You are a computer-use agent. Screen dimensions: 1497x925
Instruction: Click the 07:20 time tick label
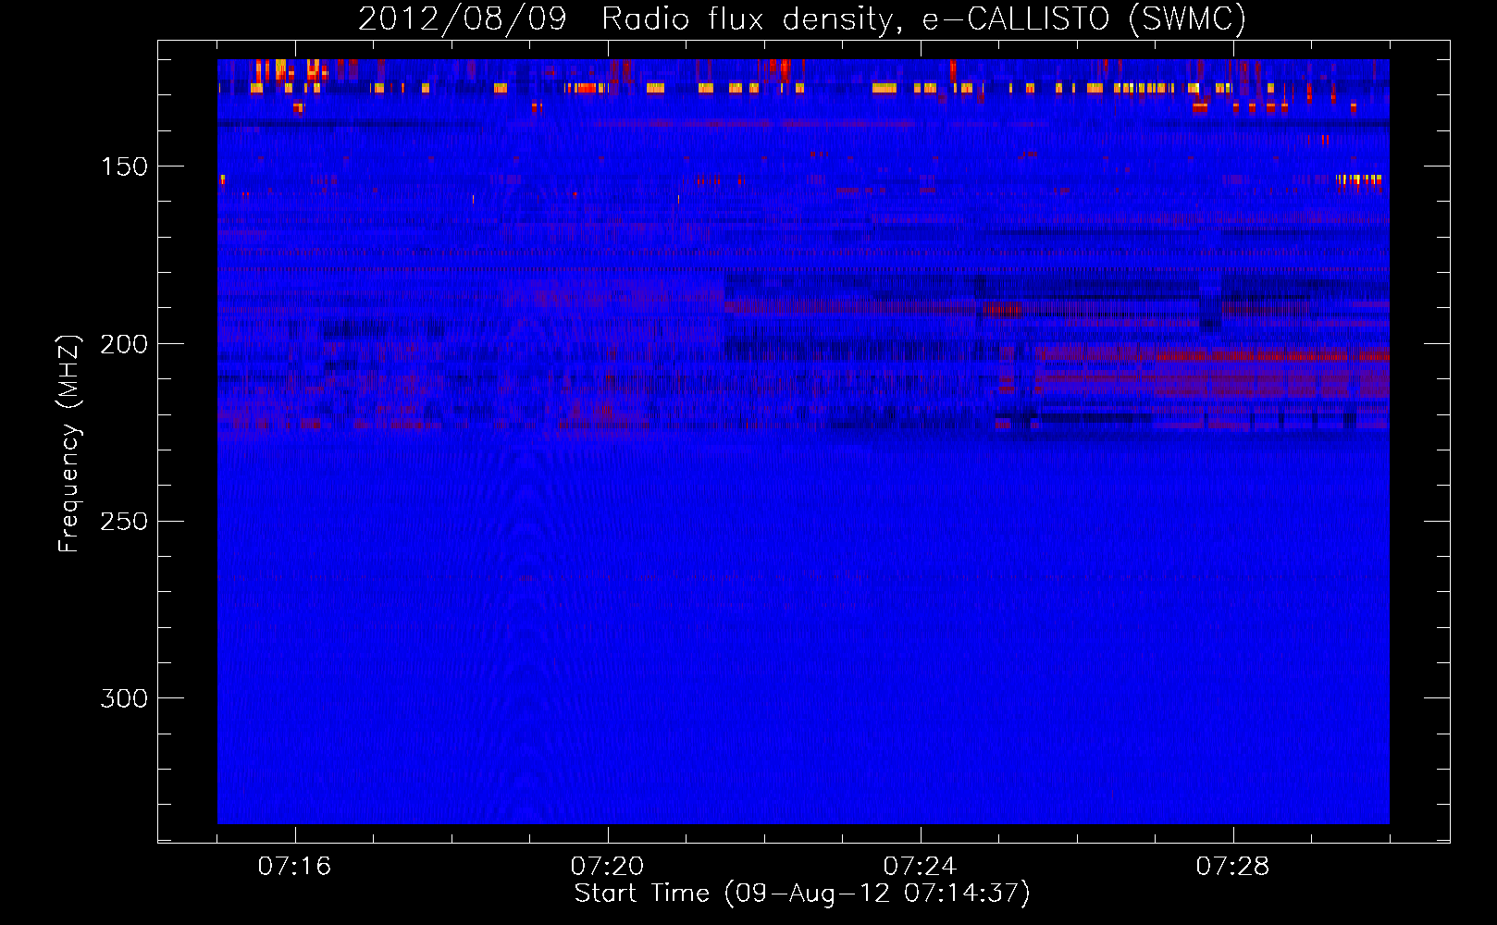point(607,867)
